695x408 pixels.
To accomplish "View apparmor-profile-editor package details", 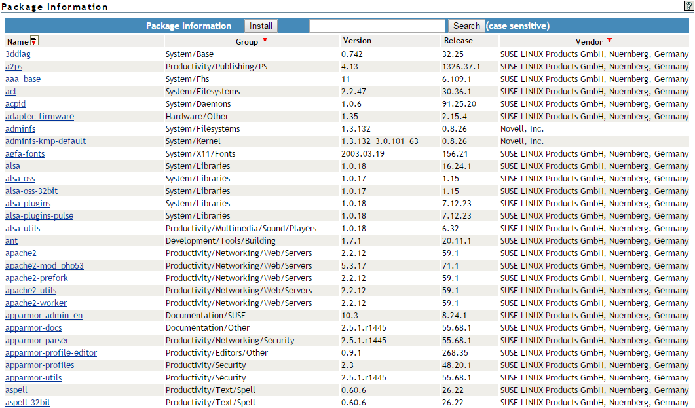I will click(51, 353).
